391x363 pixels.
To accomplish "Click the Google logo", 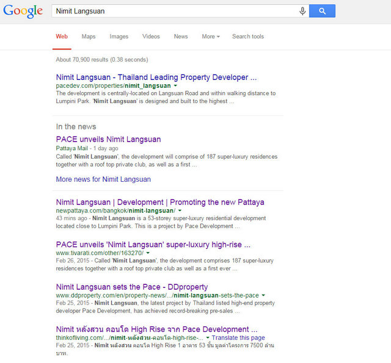I will point(23,11).
